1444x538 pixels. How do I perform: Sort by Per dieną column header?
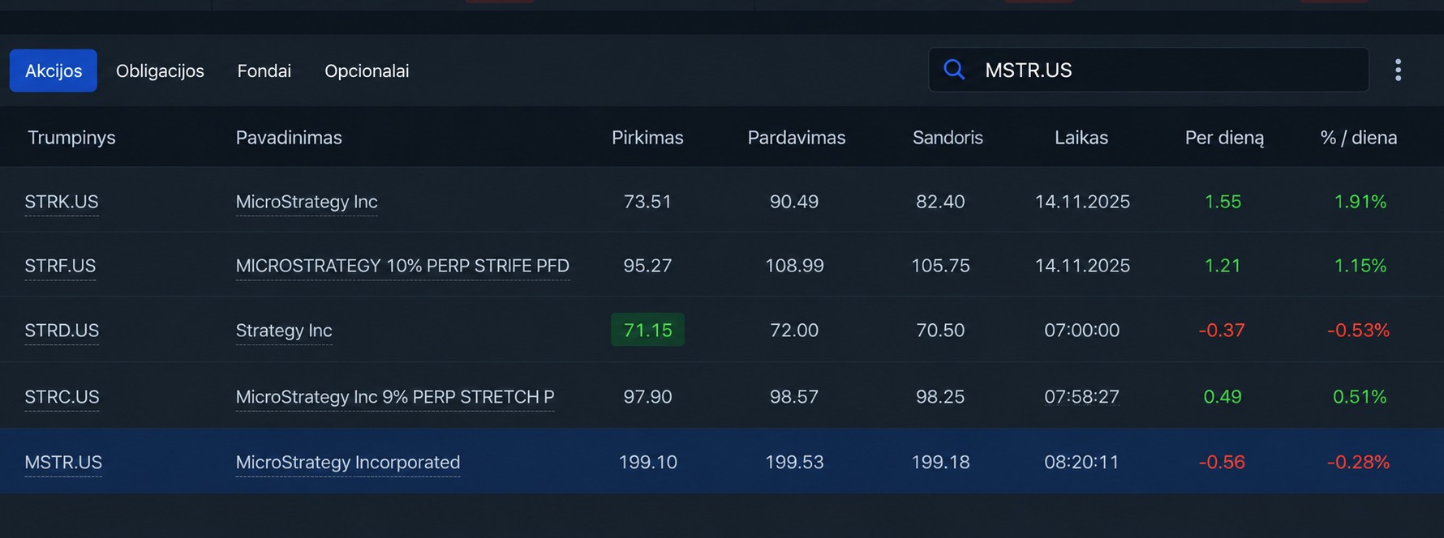click(1224, 138)
